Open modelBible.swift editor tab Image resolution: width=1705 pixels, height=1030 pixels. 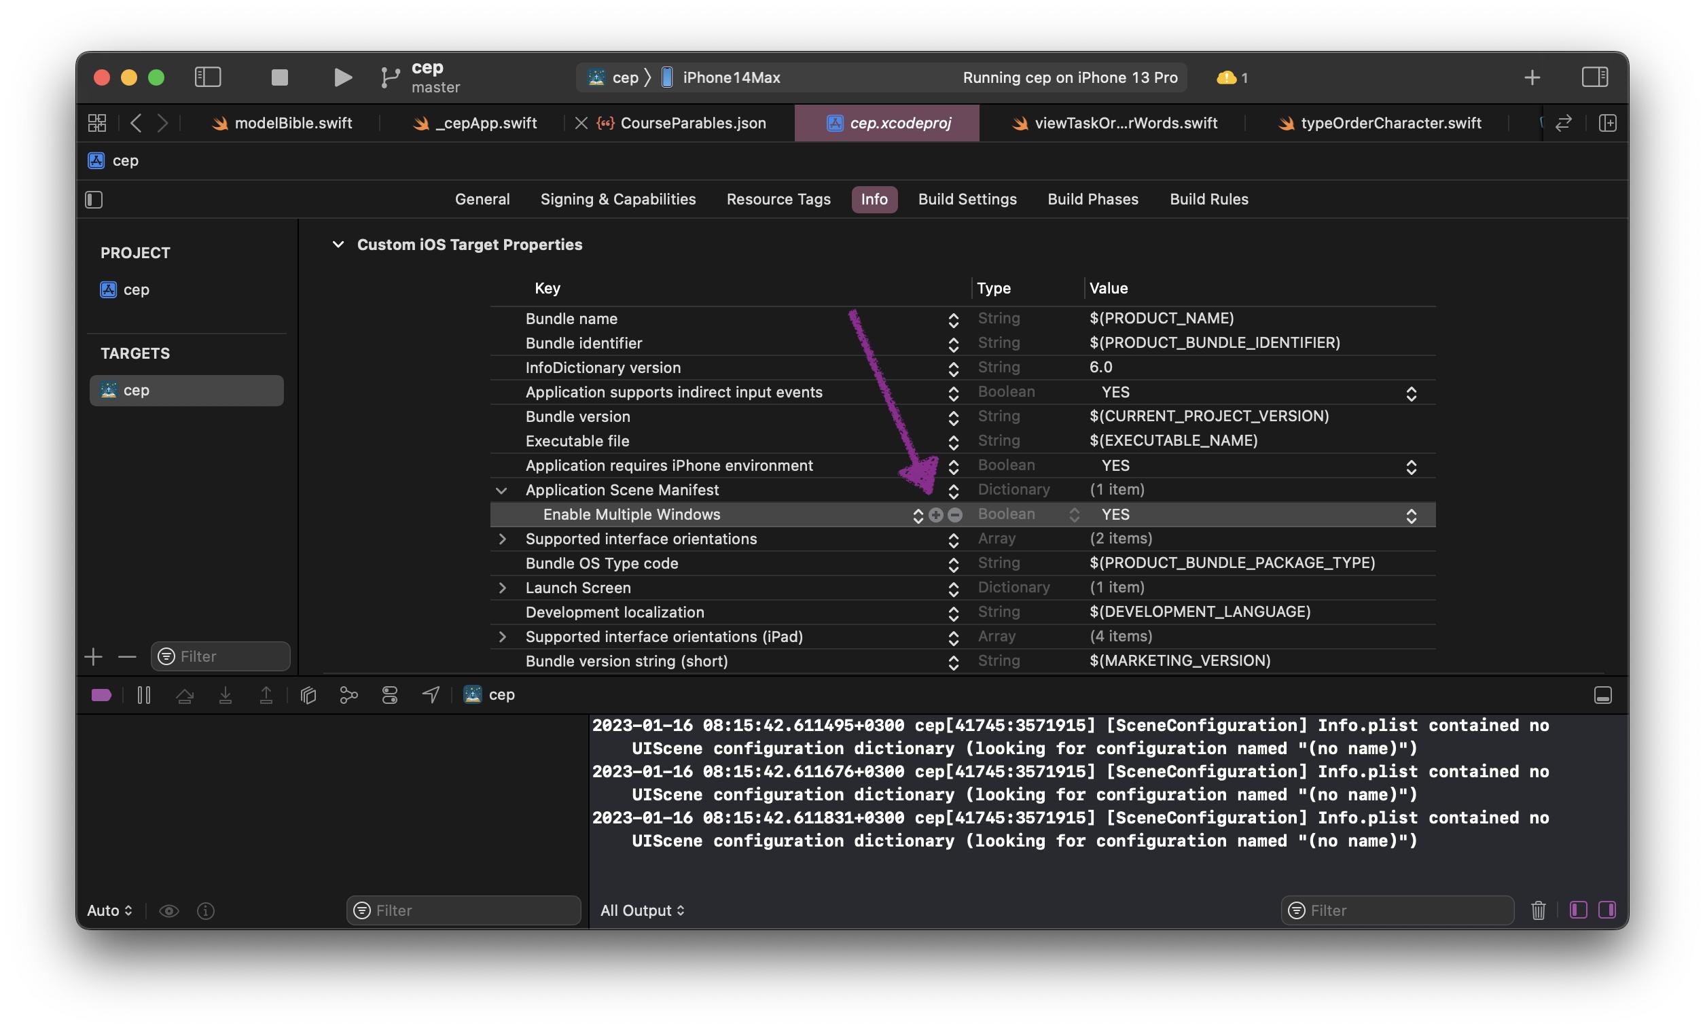coord(283,123)
